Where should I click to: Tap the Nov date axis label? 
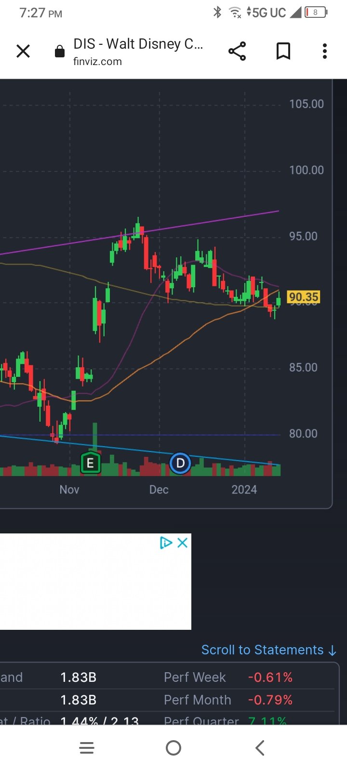coord(69,490)
